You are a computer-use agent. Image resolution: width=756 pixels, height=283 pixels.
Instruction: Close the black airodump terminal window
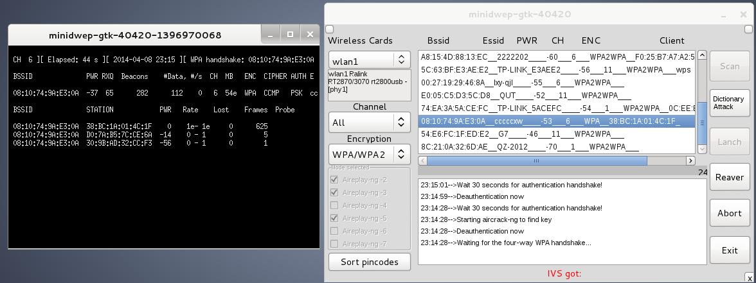[x=310, y=34]
